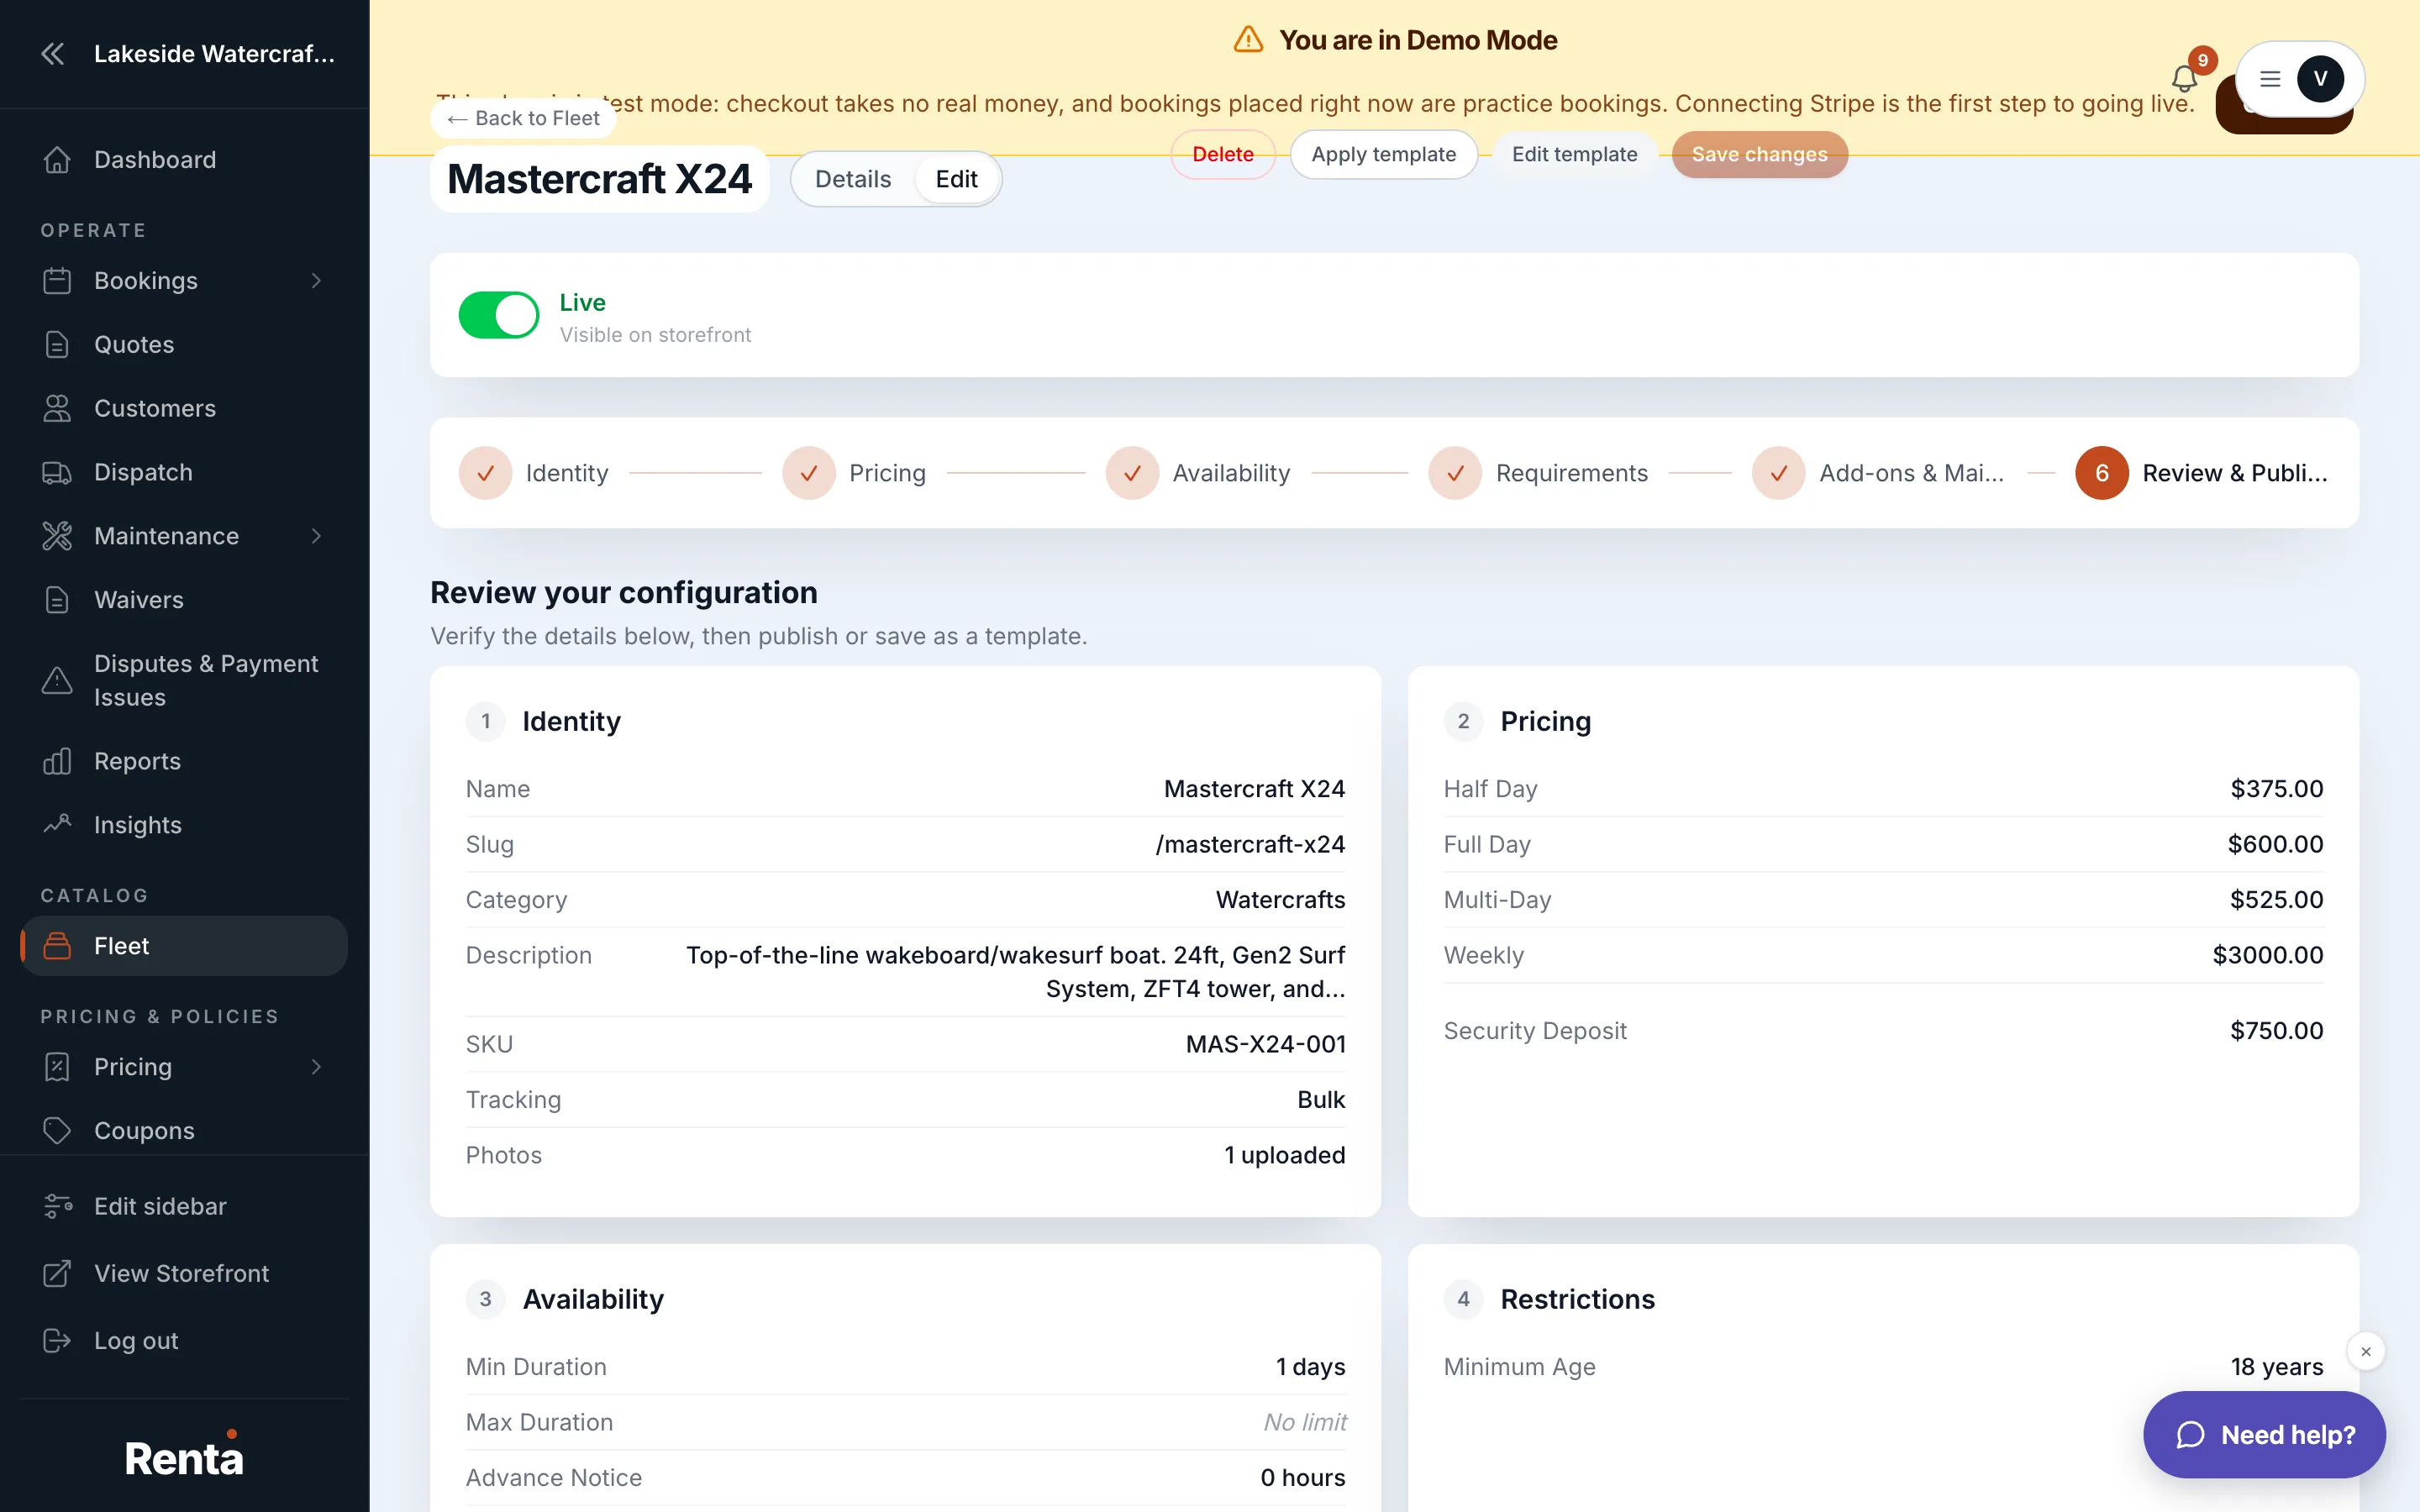Expand the Pricing submenu chevron
Viewport: 2420px width, 1512px height.
tap(316, 1067)
